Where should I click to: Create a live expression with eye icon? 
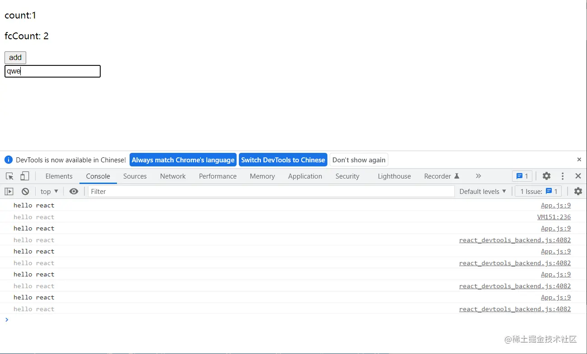(74, 192)
